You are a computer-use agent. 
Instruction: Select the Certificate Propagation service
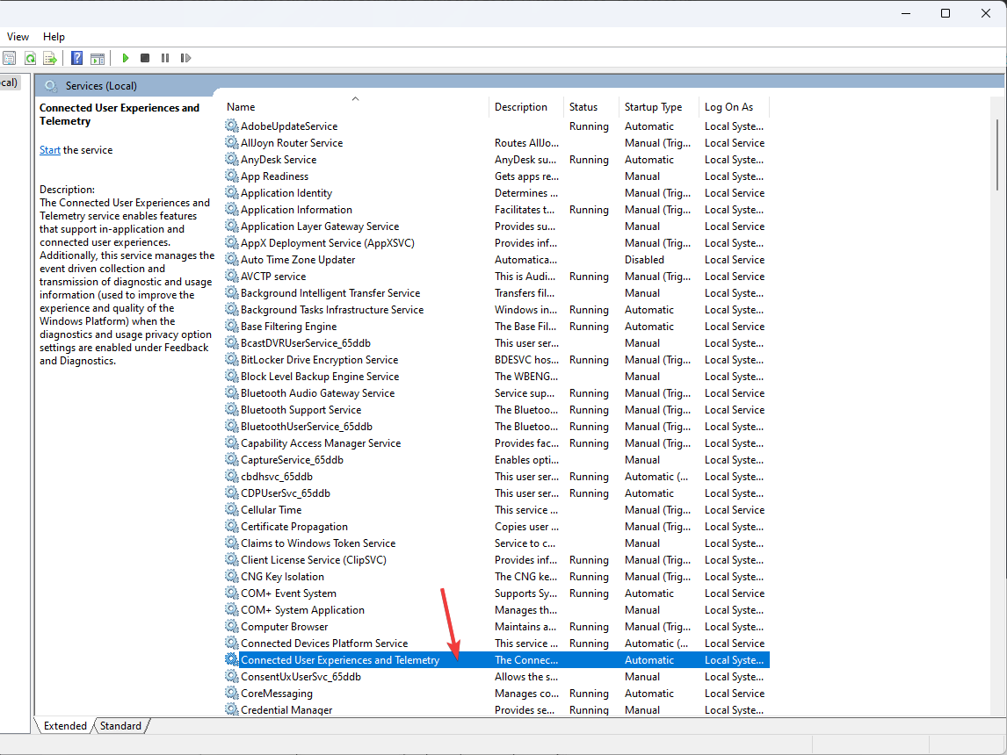(x=496, y=527)
